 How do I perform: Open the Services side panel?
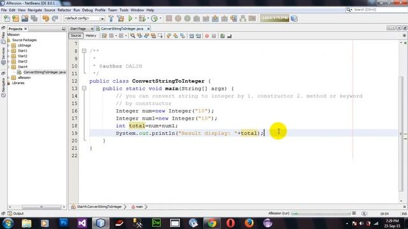[3, 56]
